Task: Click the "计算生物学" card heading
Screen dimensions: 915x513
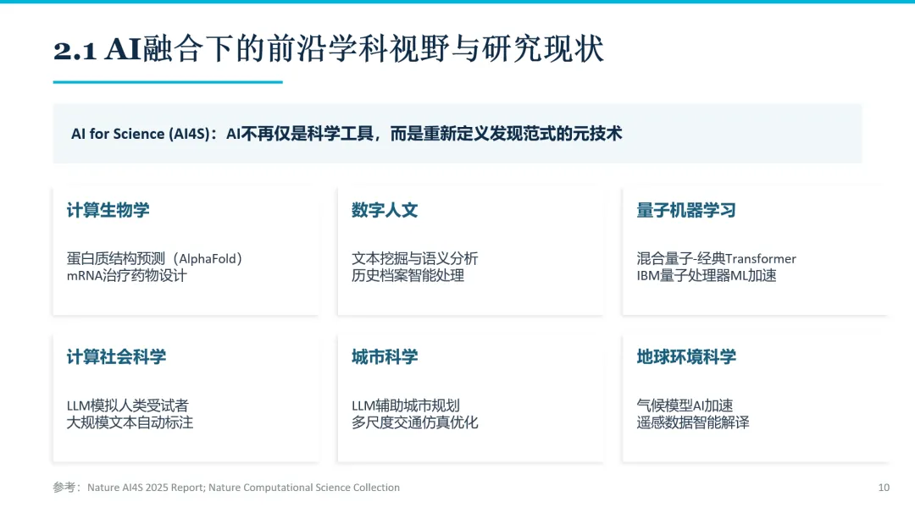Action: 108,210
